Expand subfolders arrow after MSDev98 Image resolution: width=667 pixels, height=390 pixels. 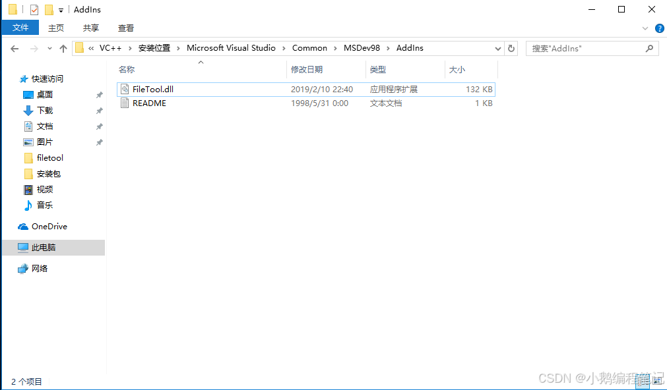[x=388, y=49]
